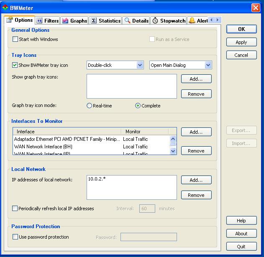Screen dimensions: 264x257
Task: Click Local Traffic for WAN Interface (BH)
Action: pyautogui.click(x=136, y=147)
